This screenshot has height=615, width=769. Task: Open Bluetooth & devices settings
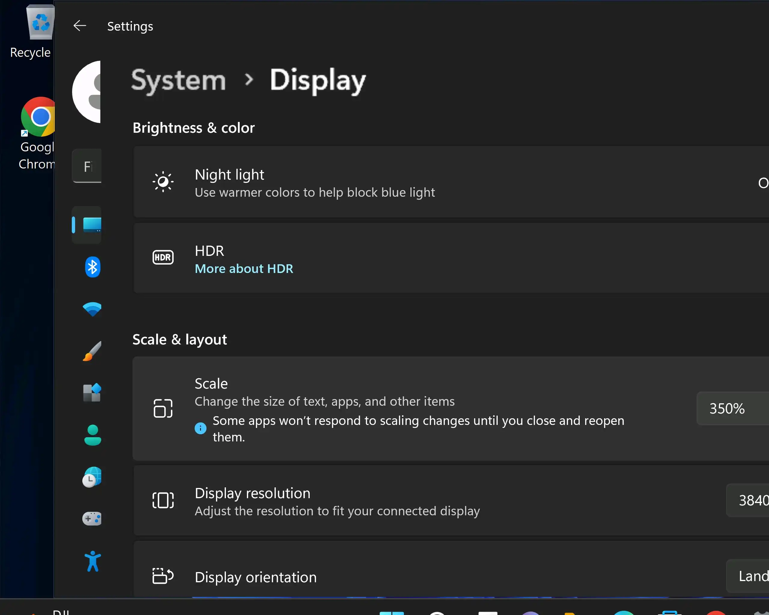[93, 267]
